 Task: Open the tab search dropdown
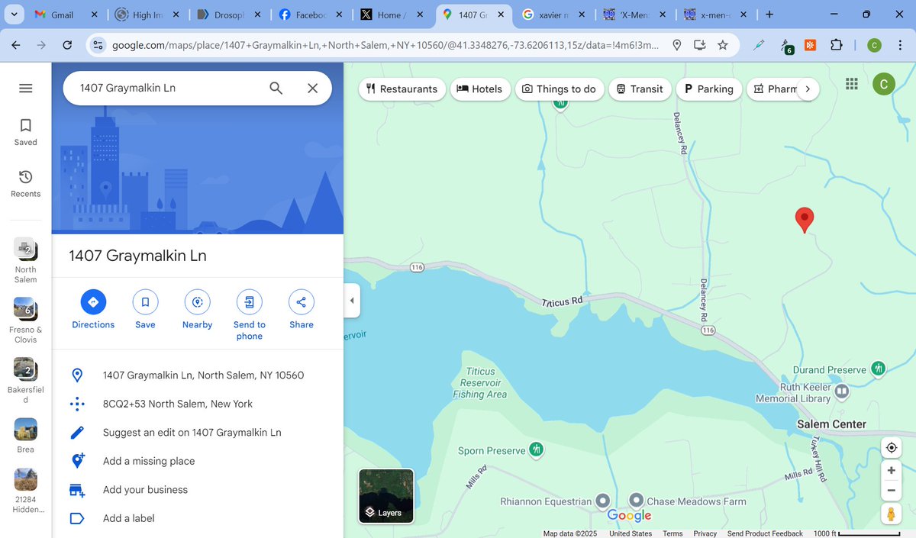click(15, 14)
